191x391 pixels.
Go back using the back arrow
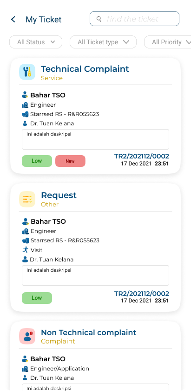click(13, 19)
